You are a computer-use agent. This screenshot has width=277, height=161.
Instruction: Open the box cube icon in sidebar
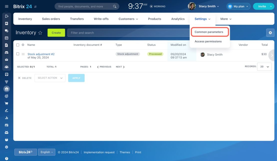tap(6, 140)
